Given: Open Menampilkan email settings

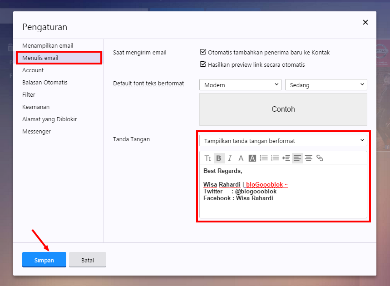Looking at the screenshot, I should click(x=48, y=46).
